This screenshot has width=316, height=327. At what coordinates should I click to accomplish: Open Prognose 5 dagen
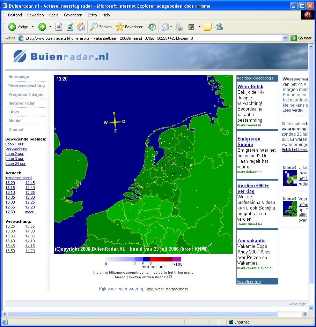click(26, 94)
